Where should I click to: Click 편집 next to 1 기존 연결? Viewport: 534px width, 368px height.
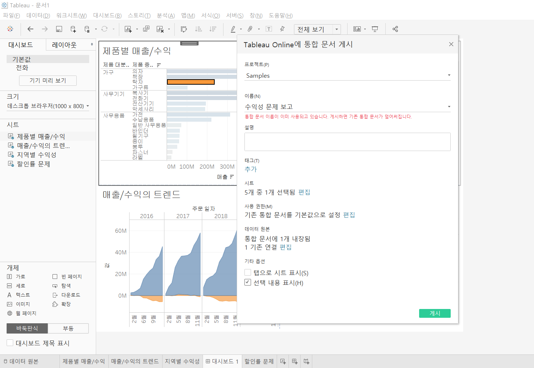[x=286, y=247]
